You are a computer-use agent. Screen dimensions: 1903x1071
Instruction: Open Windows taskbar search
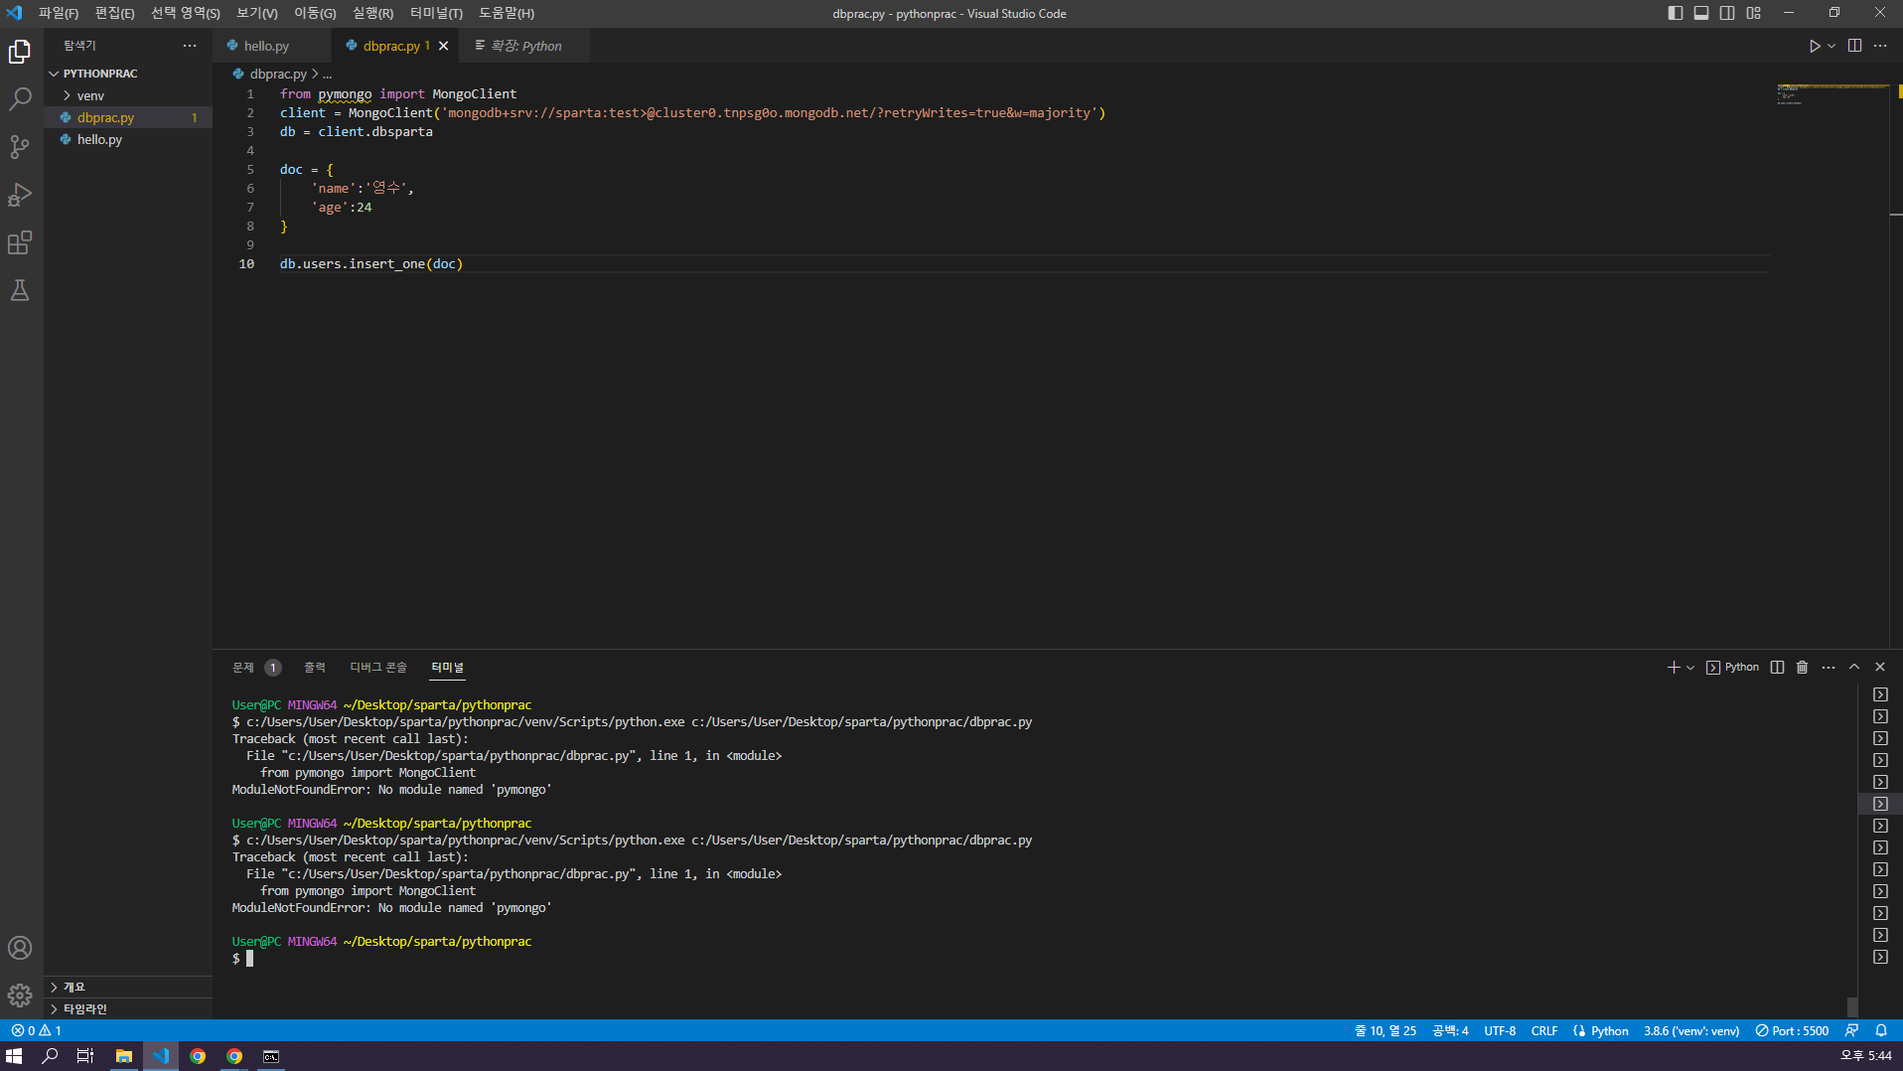click(50, 1056)
